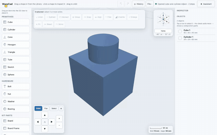The width and height of the screenshot is (217, 135).
Task: Pick the Sketch primitive
Action: [x=16, y=67]
